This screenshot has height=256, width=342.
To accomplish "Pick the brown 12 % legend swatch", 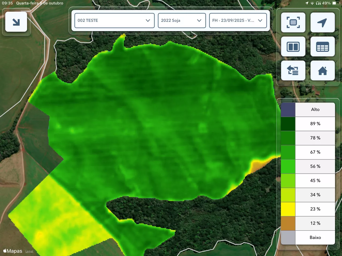I will click(x=288, y=223).
